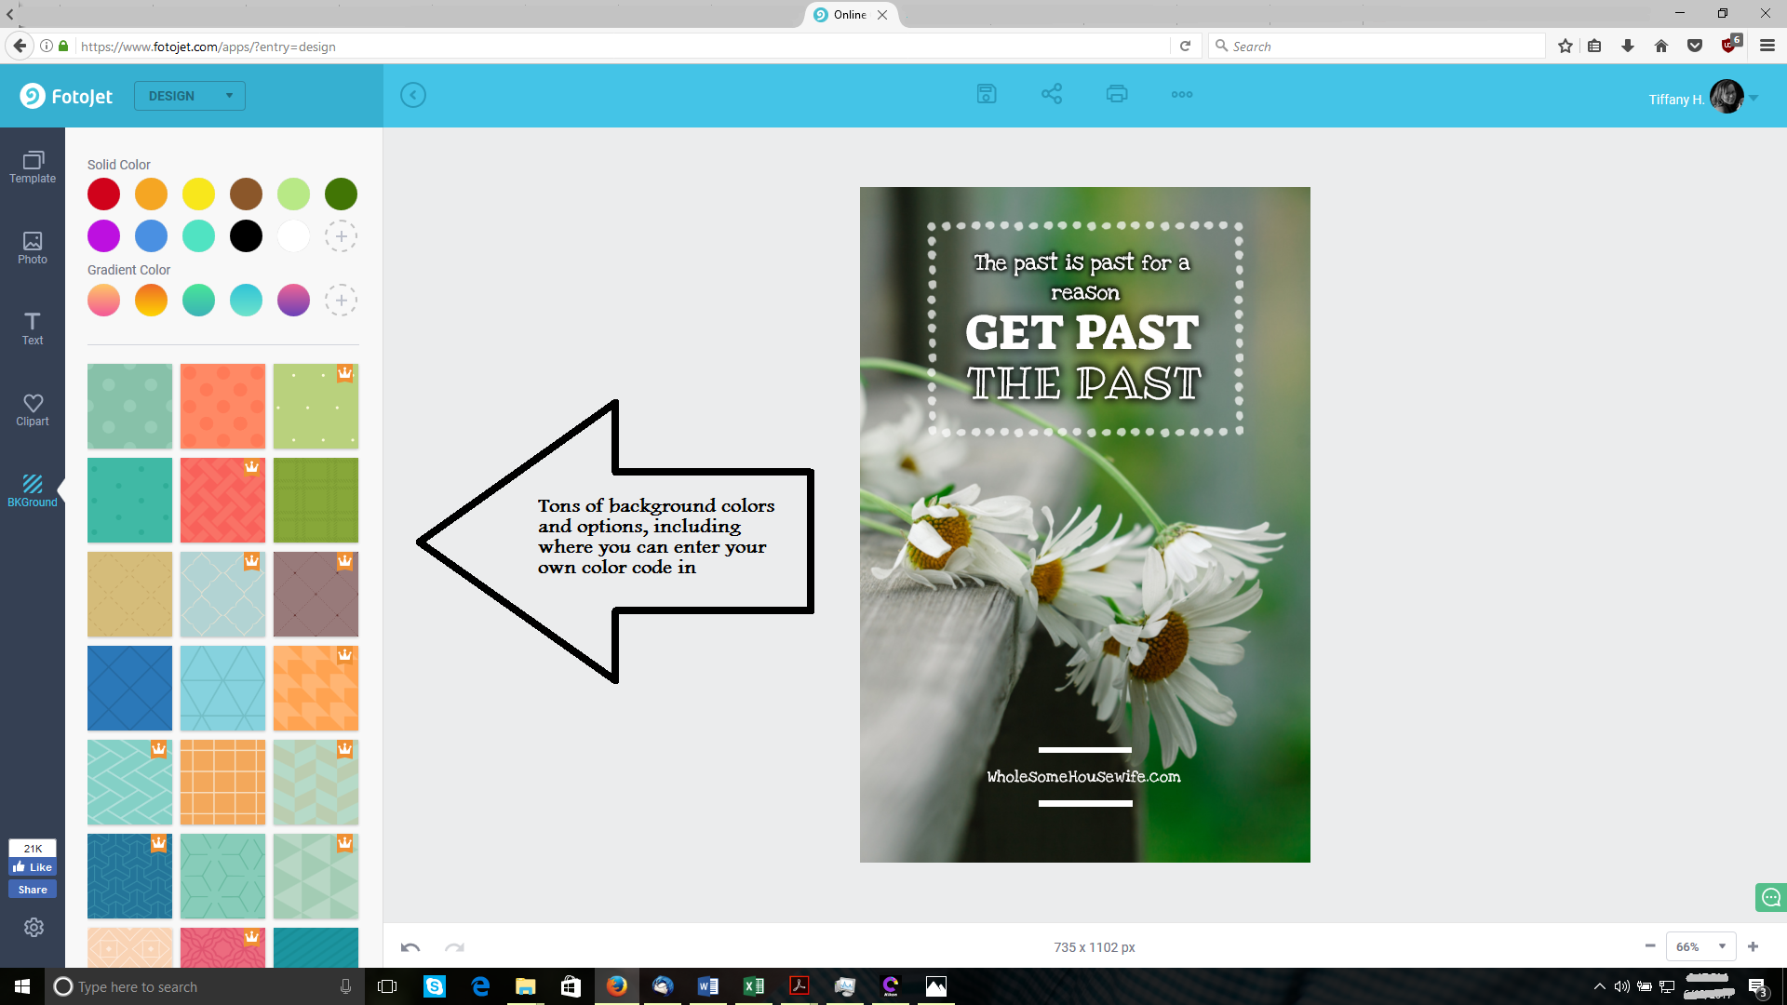
Task: Reload the page with the refresh icon
Action: click(1185, 47)
